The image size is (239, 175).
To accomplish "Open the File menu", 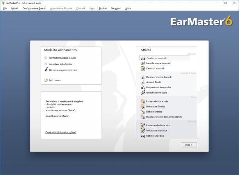I will 5,8.
